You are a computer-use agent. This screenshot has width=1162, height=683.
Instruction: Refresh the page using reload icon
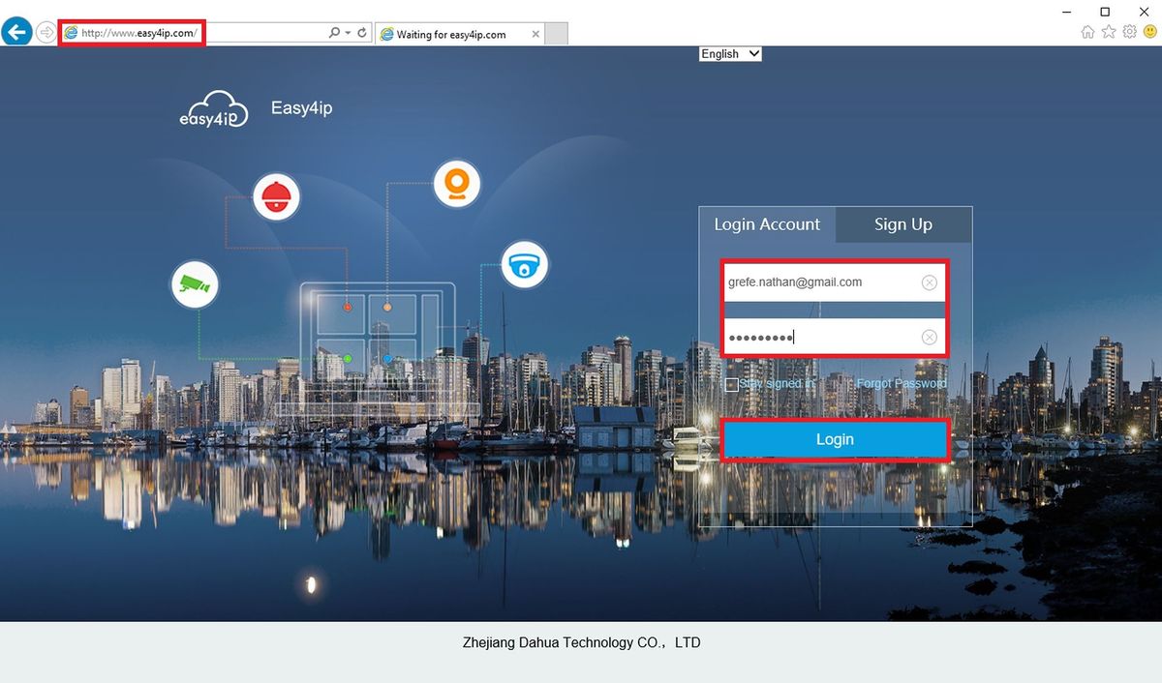[362, 33]
